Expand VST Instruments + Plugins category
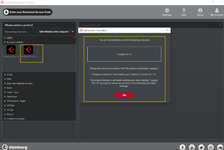The height and width of the screenshot is (150, 224). coord(5,101)
